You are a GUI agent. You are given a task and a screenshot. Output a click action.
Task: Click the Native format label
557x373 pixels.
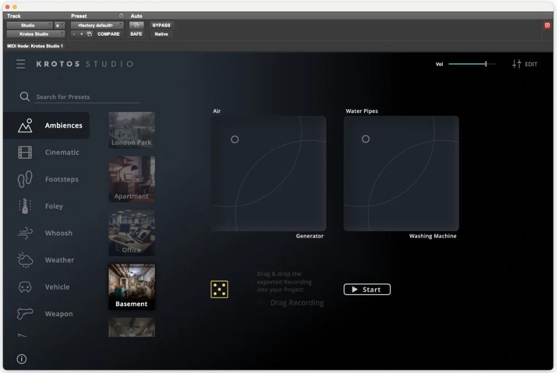pyautogui.click(x=162, y=34)
